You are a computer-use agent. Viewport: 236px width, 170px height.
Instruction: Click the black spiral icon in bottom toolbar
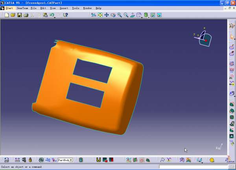[41, 160]
